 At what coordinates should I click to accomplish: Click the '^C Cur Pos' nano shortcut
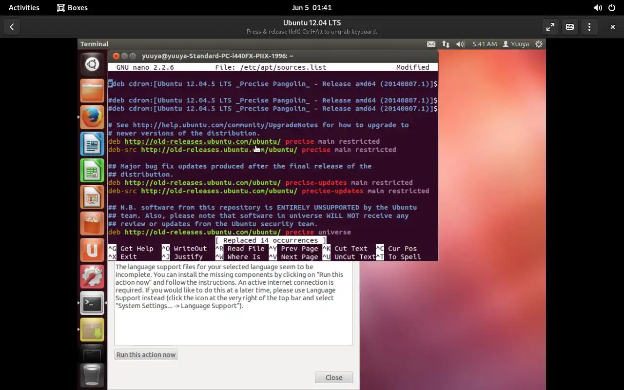(396, 249)
